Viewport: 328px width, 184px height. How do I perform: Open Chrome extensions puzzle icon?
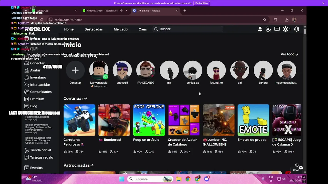pos(275,20)
